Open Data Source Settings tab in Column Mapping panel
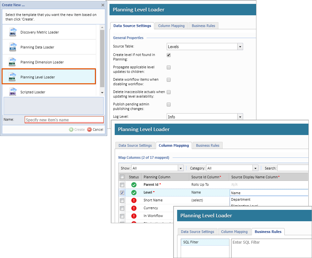The height and width of the screenshot is (258, 312). point(135,145)
